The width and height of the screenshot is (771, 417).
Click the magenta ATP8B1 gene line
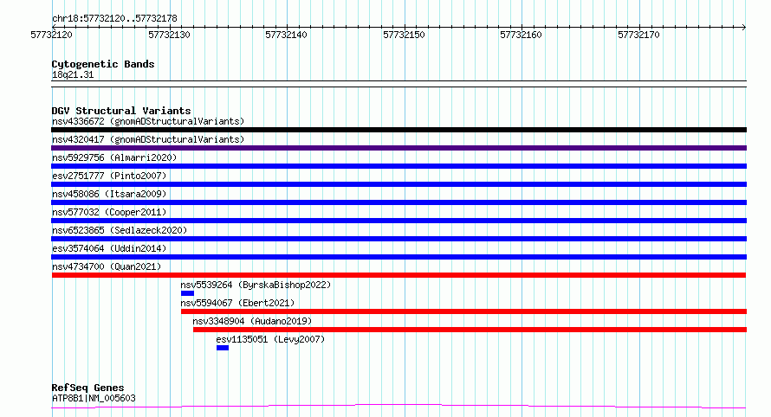point(398,406)
